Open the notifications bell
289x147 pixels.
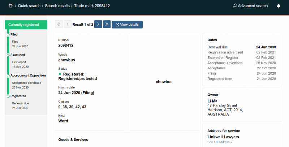point(279,6)
